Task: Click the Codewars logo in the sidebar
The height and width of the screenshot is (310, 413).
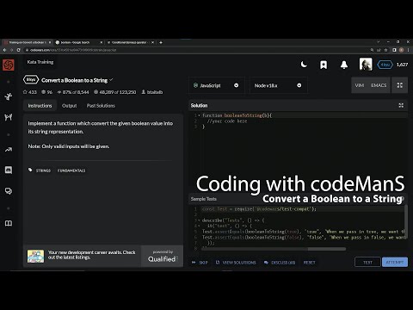Action: (9, 65)
